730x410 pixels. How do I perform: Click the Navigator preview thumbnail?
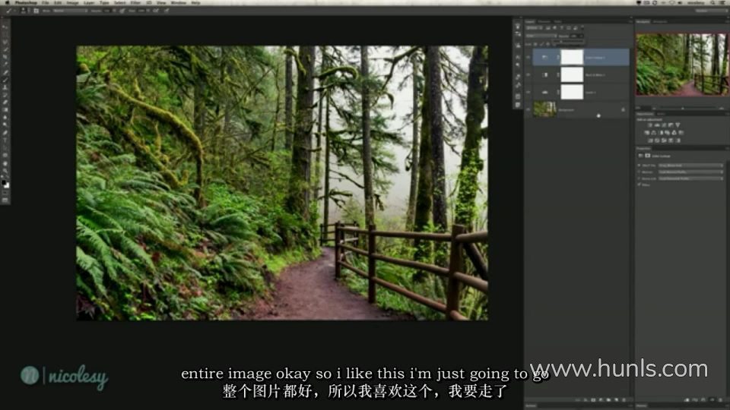681,64
